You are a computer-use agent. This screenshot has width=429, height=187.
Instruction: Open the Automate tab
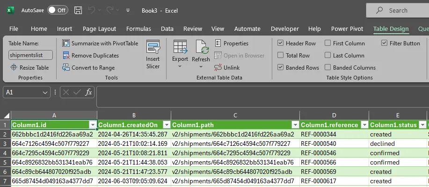click(x=247, y=29)
